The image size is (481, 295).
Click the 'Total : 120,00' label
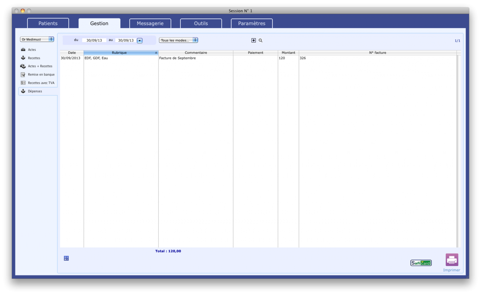(168, 251)
